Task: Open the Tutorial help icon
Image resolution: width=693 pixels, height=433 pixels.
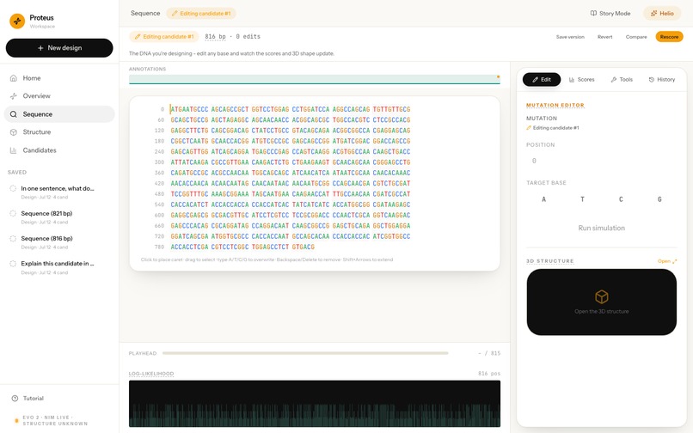Action: [15, 398]
